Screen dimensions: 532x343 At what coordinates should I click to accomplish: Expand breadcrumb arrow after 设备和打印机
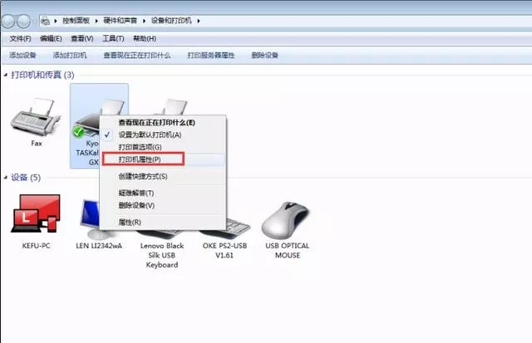[199, 21]
